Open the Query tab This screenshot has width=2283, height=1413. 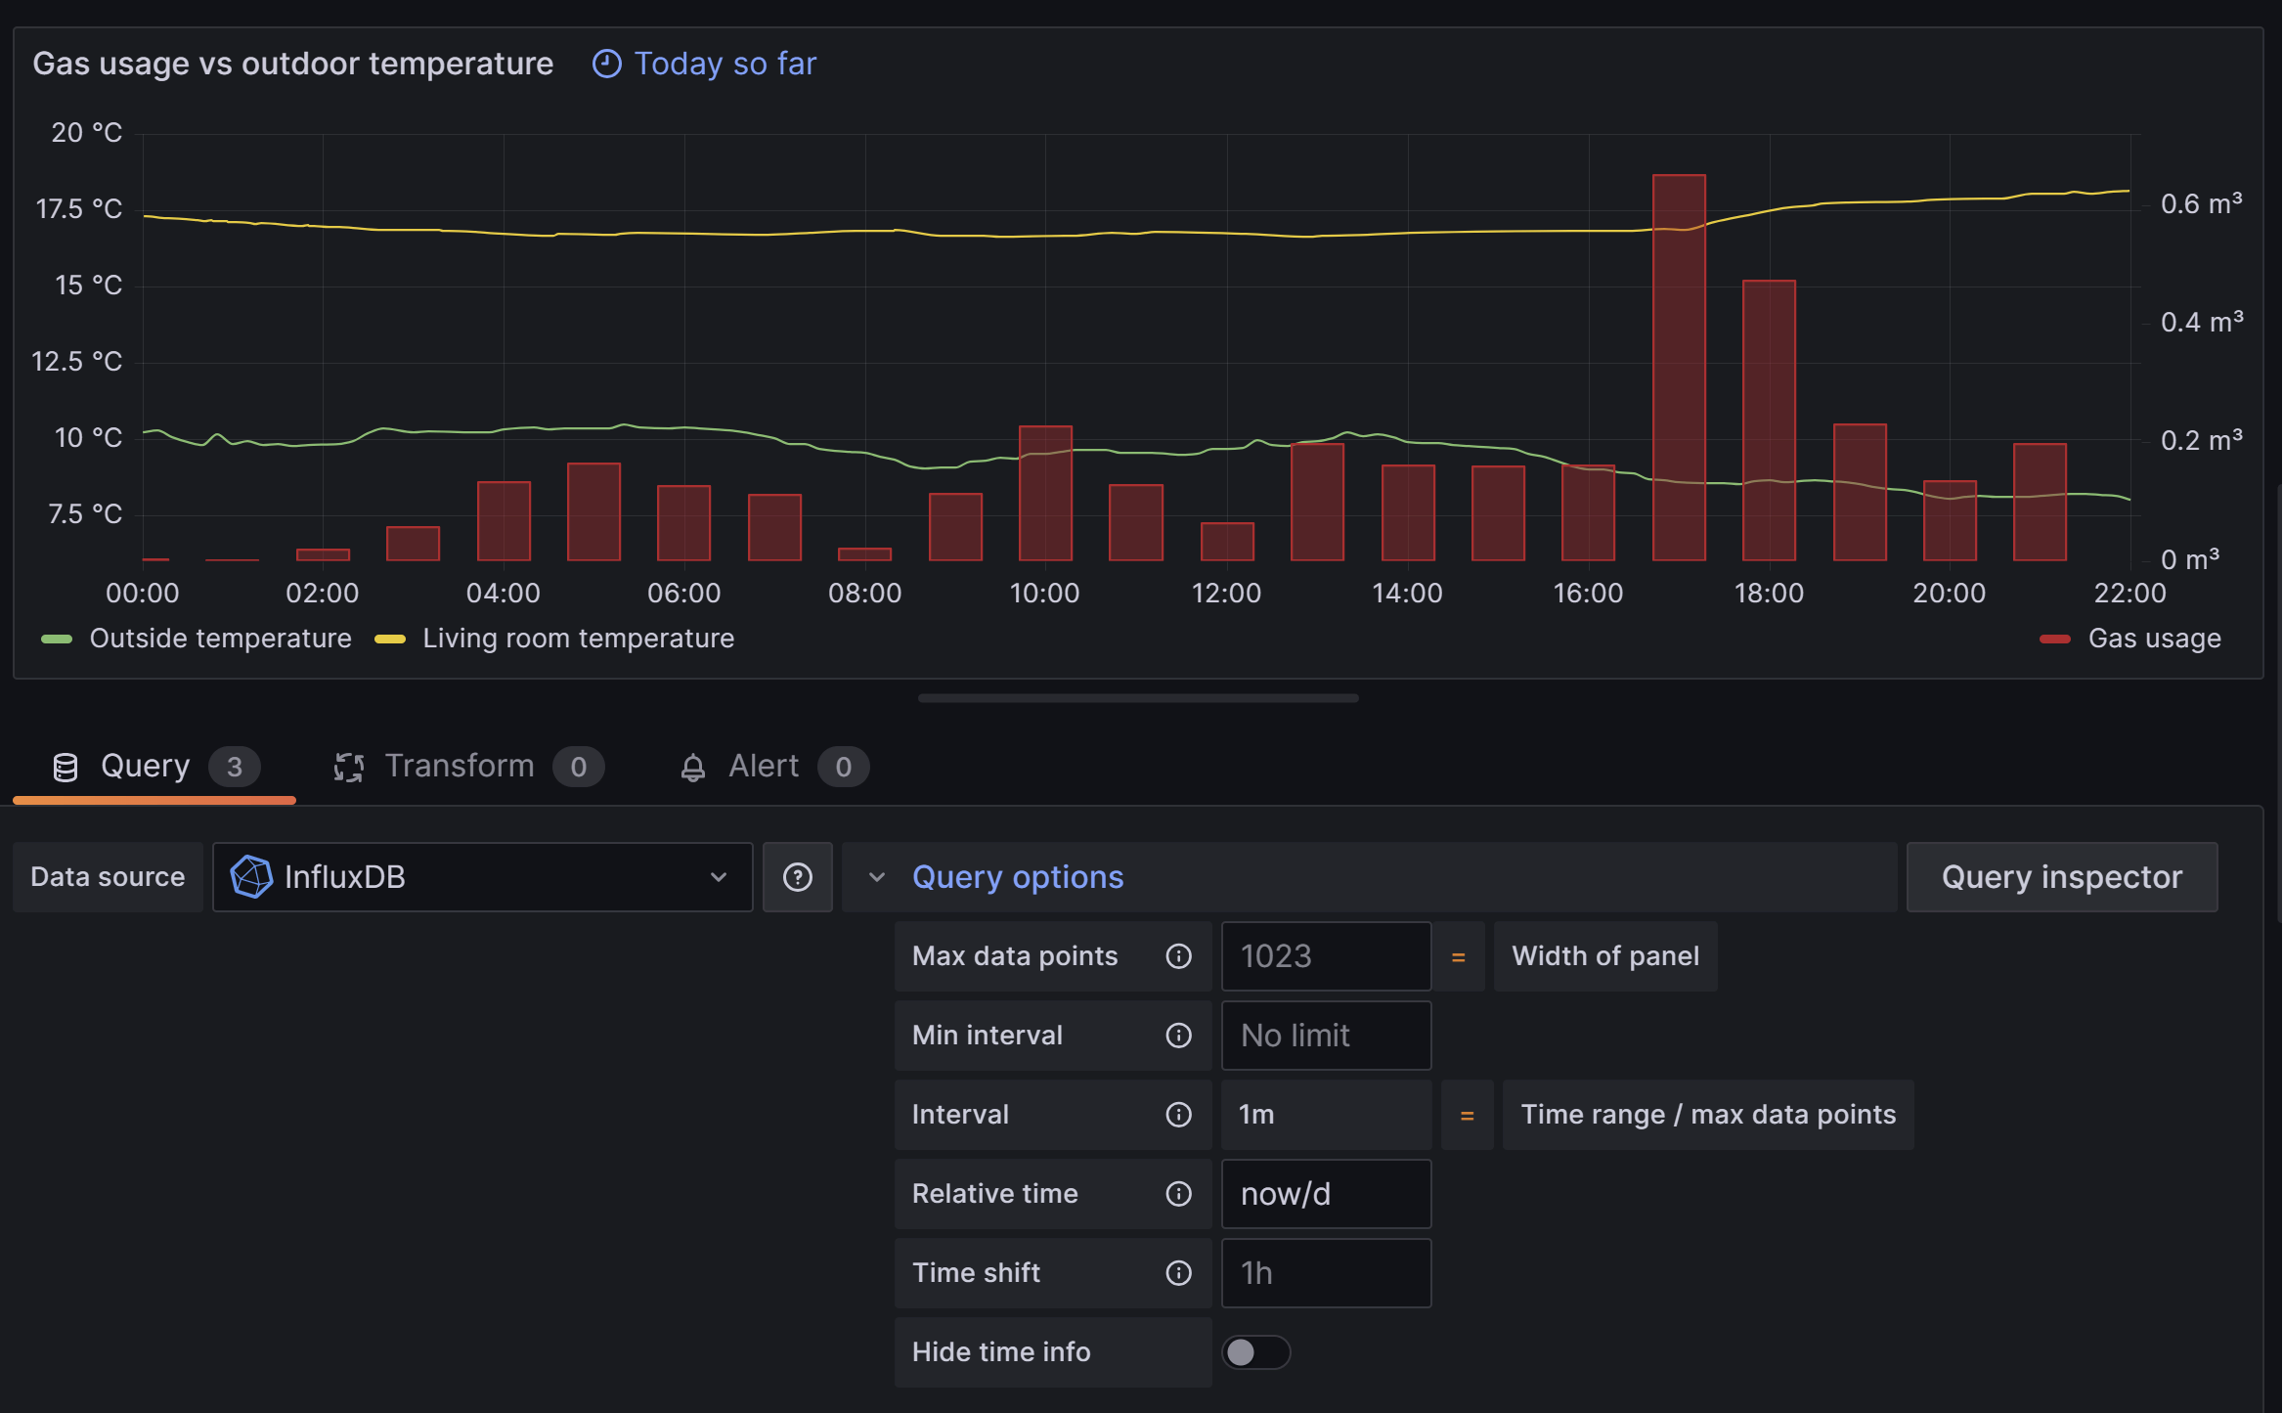point(154,766)
